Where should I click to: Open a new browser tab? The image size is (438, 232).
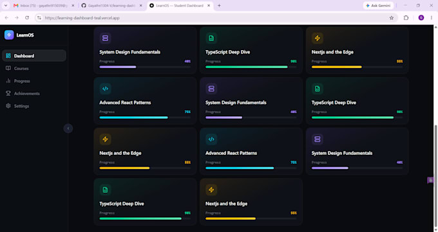[219, 6]
